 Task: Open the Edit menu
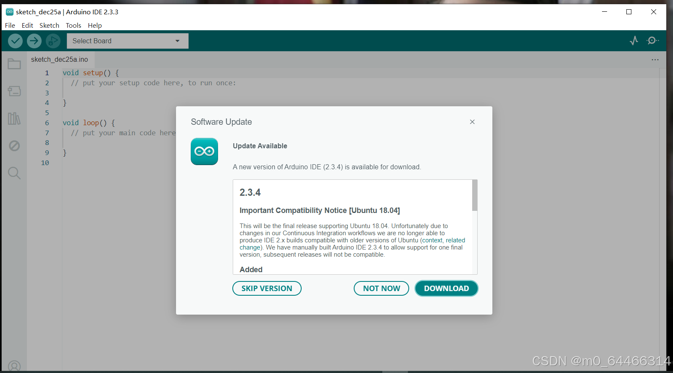pyautogui.click(x=27, y=25)
